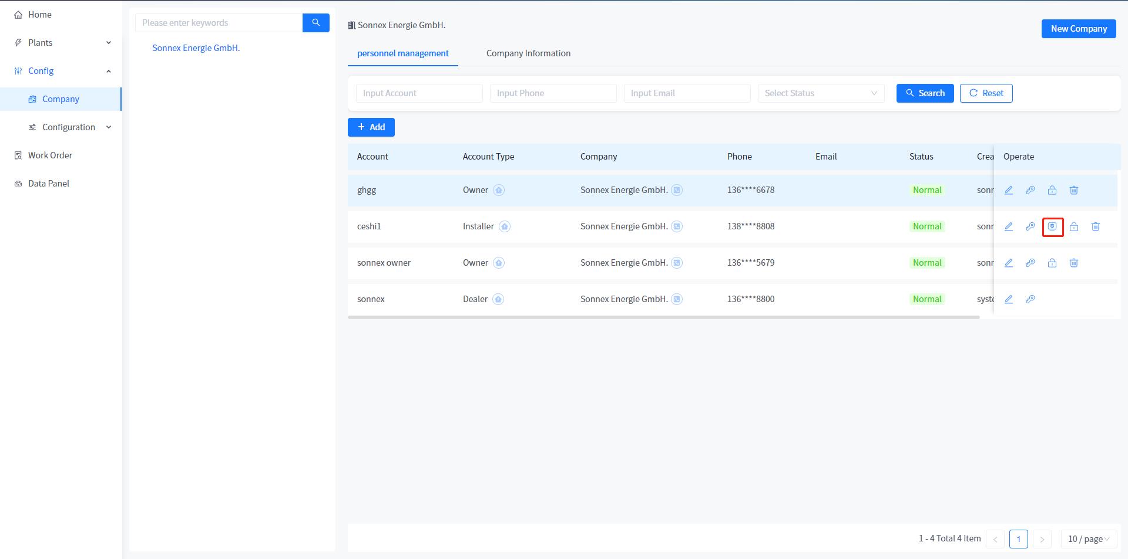Click the house icon beside sonnex owner's Owner type
This screenshot has height=559, width=1128.
(499, 263)
